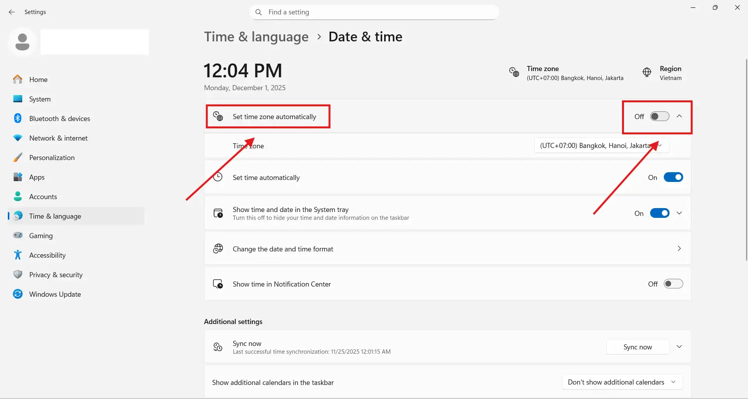Click the user profile avatar
The height and width of the screenshot is (399, 748).
[22, 42]
